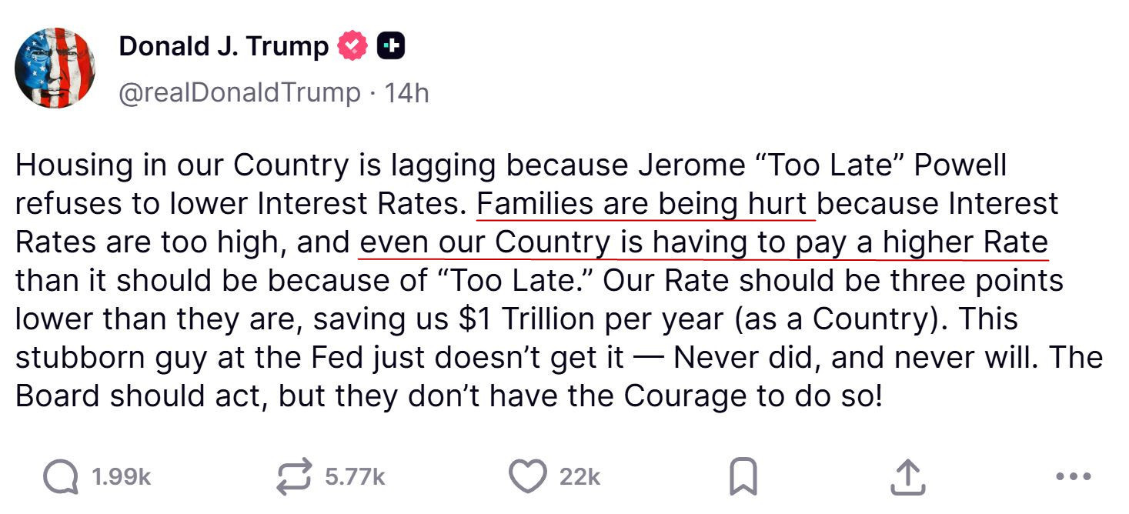The image size is (1129, 514).
Task: Open the @realDonaldTrump handle link
Action: pos(239,93)
